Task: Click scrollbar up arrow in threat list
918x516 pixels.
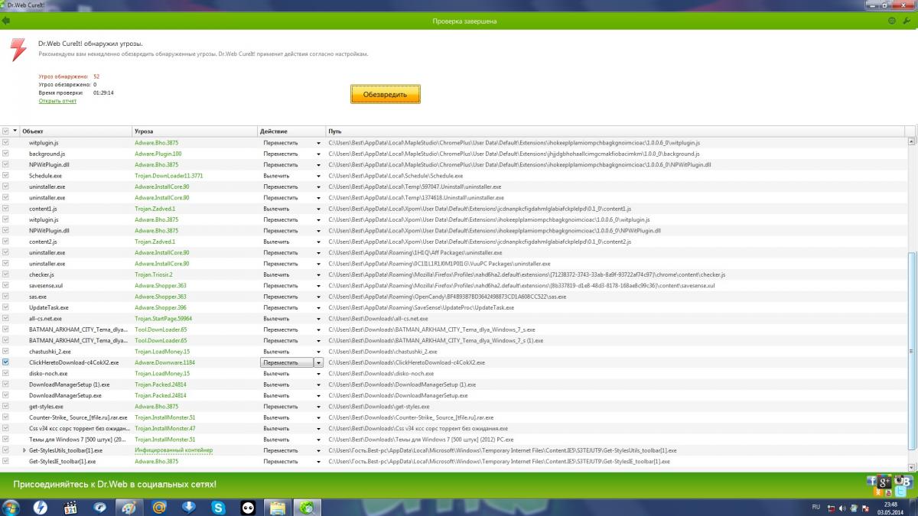Action: (911, 141)
